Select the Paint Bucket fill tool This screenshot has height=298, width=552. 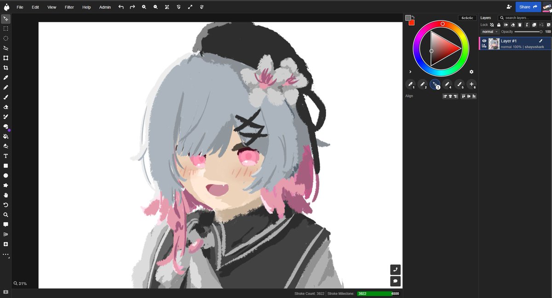pos(6,136)
